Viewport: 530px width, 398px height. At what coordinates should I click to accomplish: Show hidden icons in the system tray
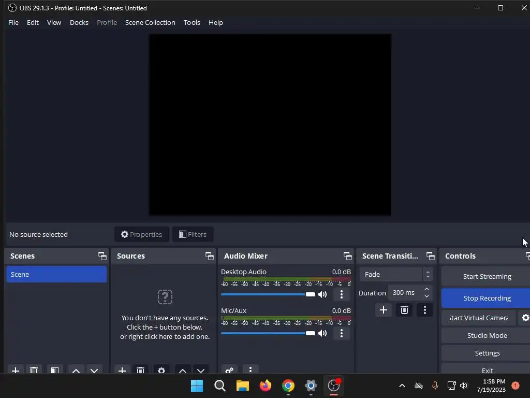point(402,386)
